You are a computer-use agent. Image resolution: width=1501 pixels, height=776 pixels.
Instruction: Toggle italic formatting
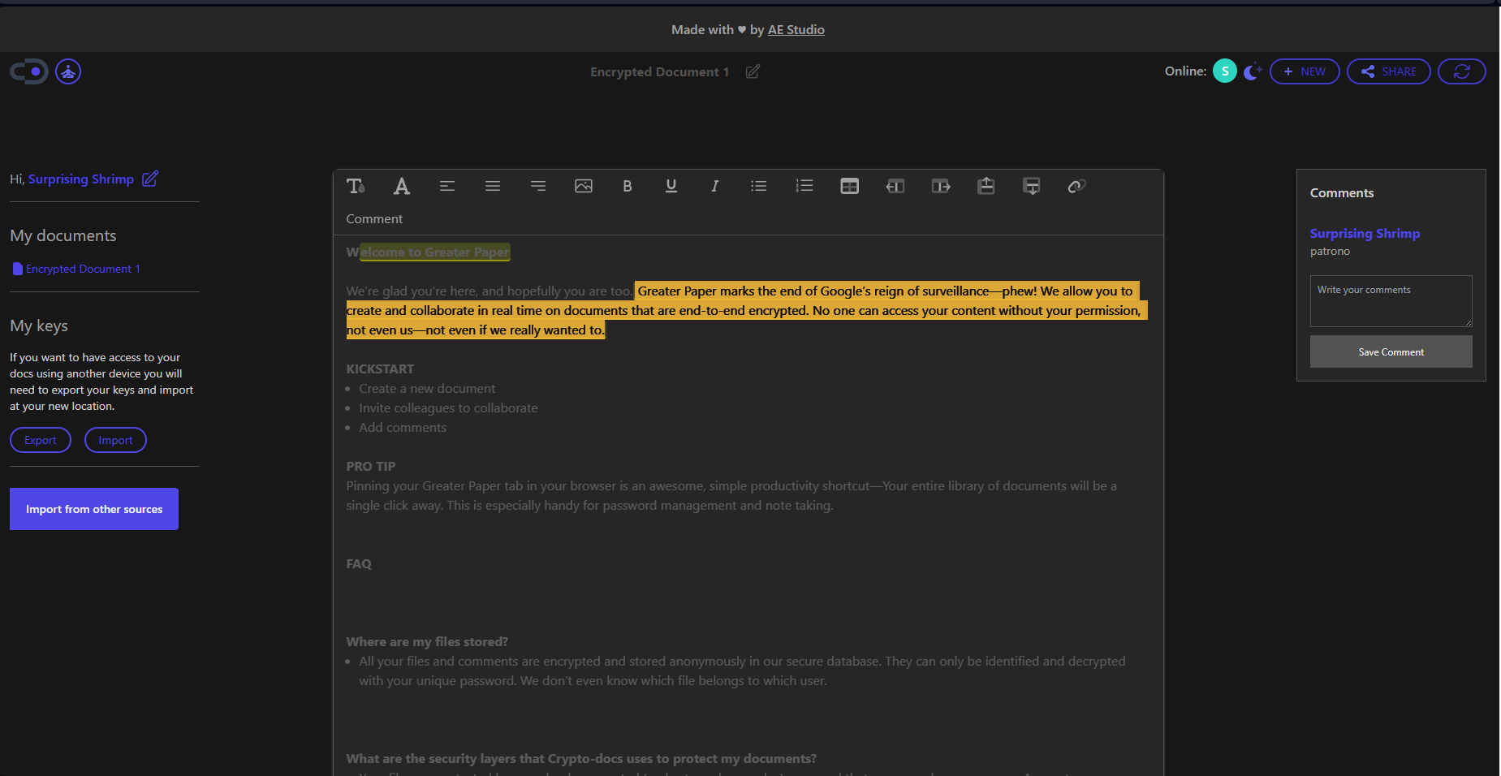(714, 186)
